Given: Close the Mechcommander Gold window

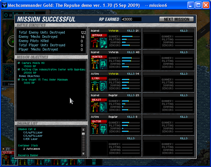Looking at the screenshot, I should (206, 5).
